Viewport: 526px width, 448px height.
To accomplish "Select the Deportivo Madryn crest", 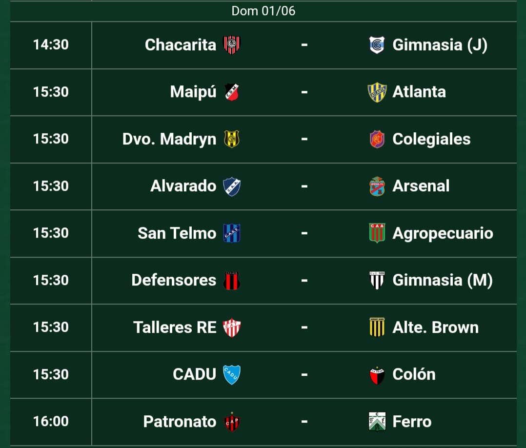I will 231,139.
